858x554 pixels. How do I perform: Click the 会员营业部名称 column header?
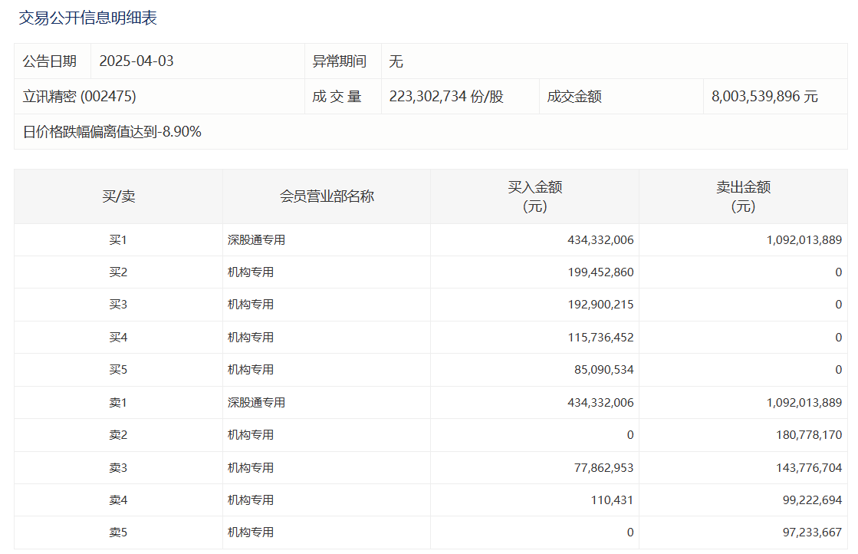pos(327,196)
